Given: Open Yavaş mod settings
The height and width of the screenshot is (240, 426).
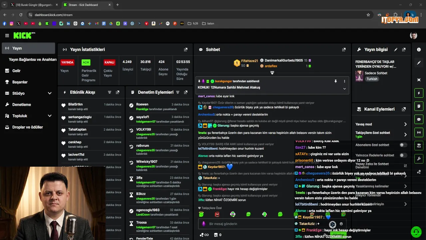Looking at the screenshot, I should tap(381, 124).
